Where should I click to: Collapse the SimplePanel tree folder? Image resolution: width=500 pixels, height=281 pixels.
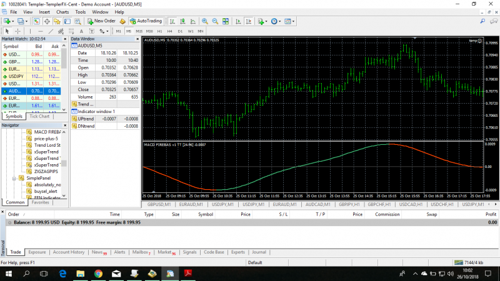pyautogui.click(x=12, y=178)
